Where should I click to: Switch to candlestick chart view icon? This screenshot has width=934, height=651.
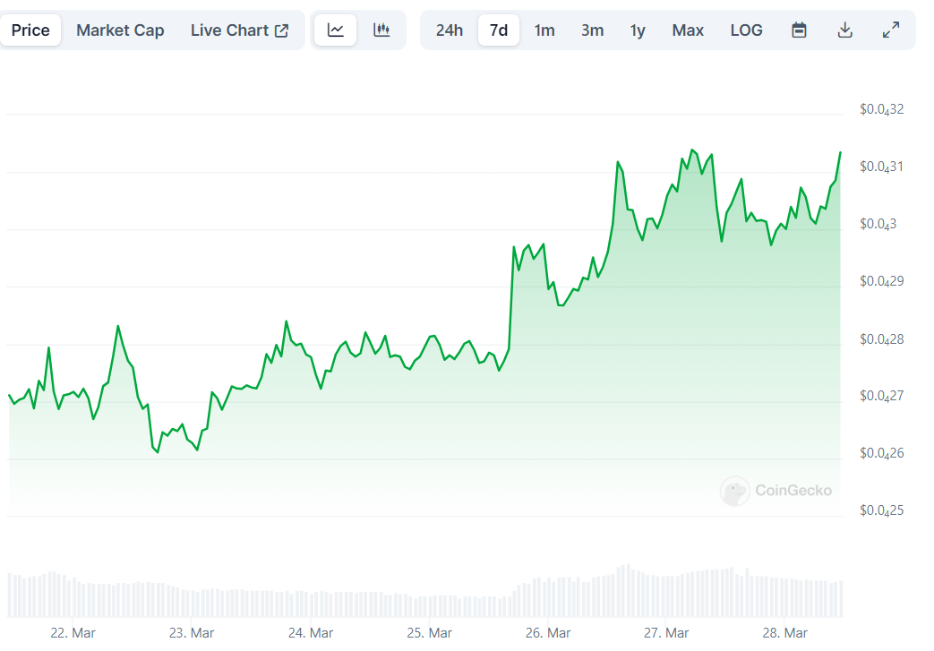(x=381, y=30)
